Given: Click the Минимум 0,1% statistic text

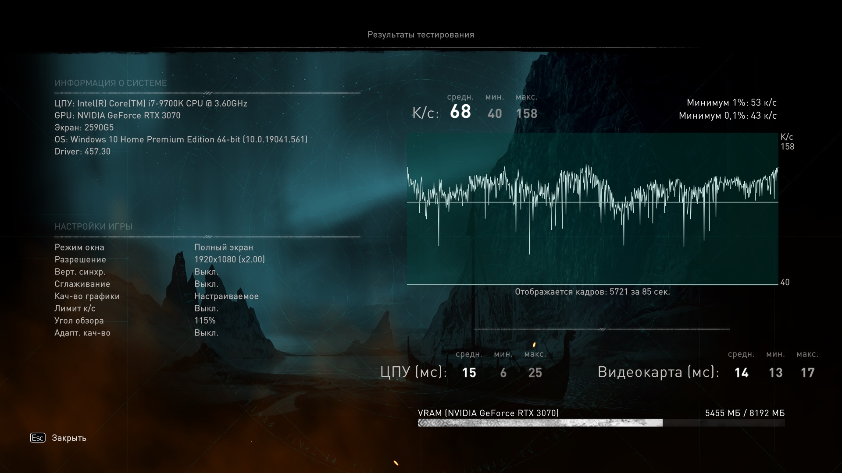Looking at the screenshot, I should pyautogui.click(x=728, y=116).
